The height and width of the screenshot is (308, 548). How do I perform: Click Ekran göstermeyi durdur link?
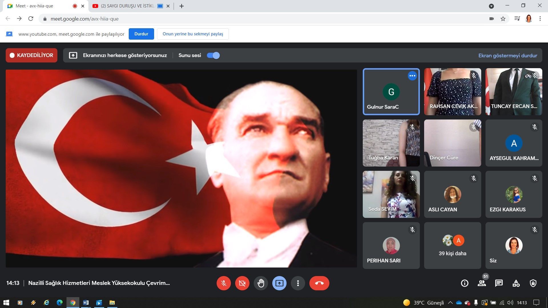[507, 56]
